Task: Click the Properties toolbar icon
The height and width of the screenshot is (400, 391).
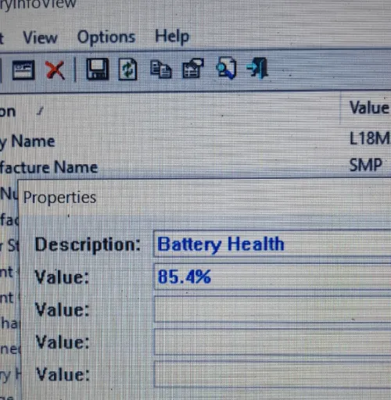Action: pos(192,69)
